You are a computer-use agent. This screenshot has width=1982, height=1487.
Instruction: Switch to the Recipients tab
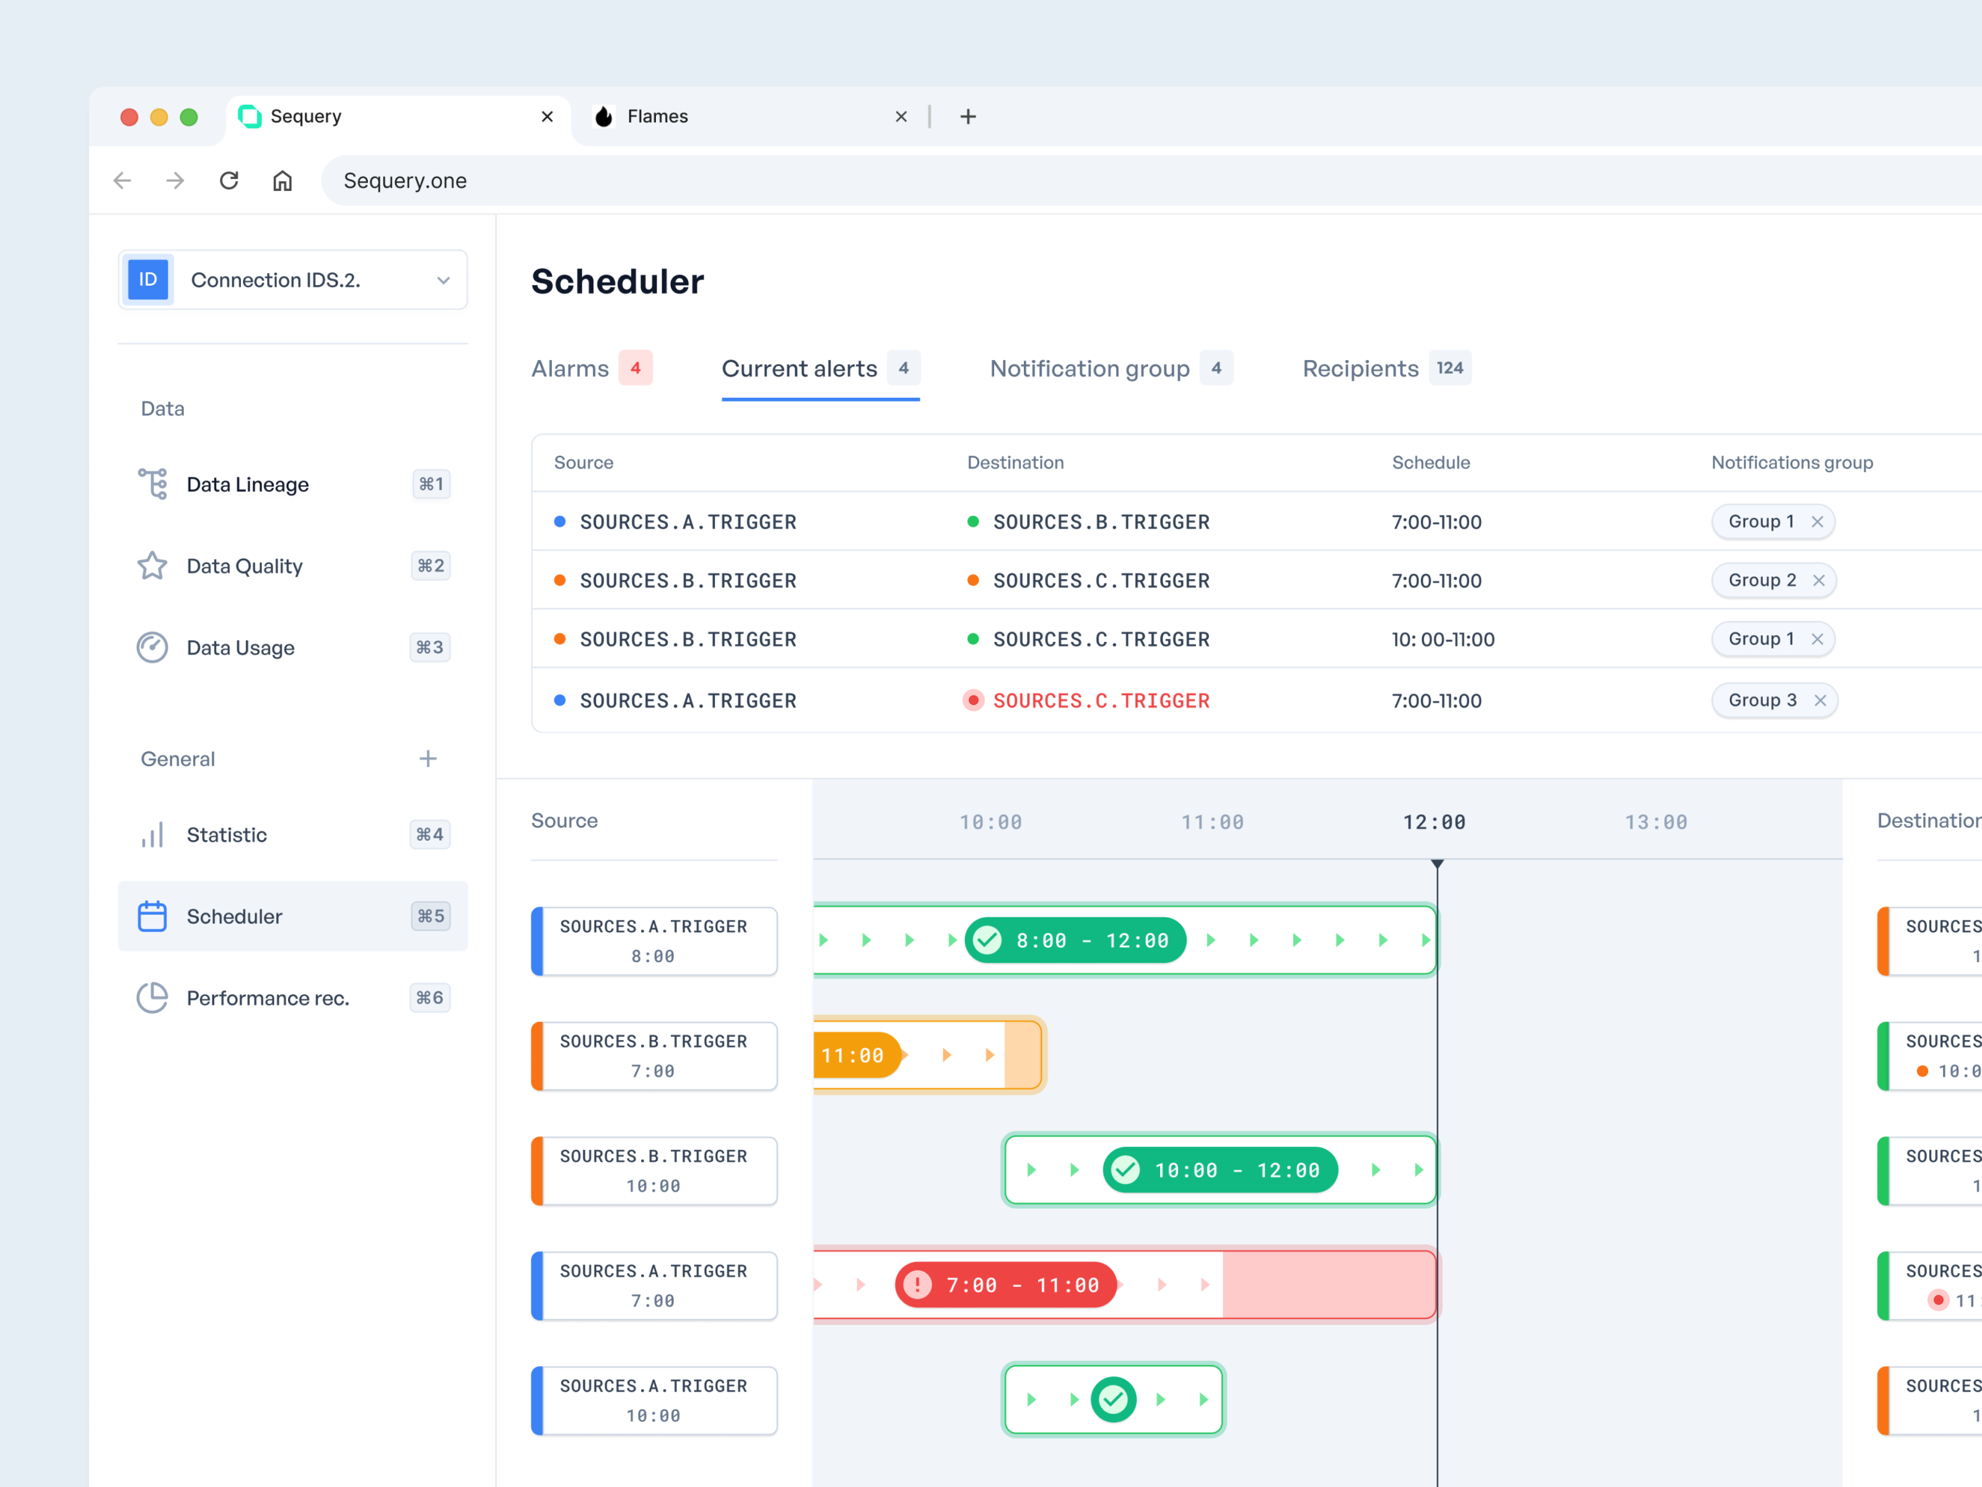click(x=1360, y=369)
